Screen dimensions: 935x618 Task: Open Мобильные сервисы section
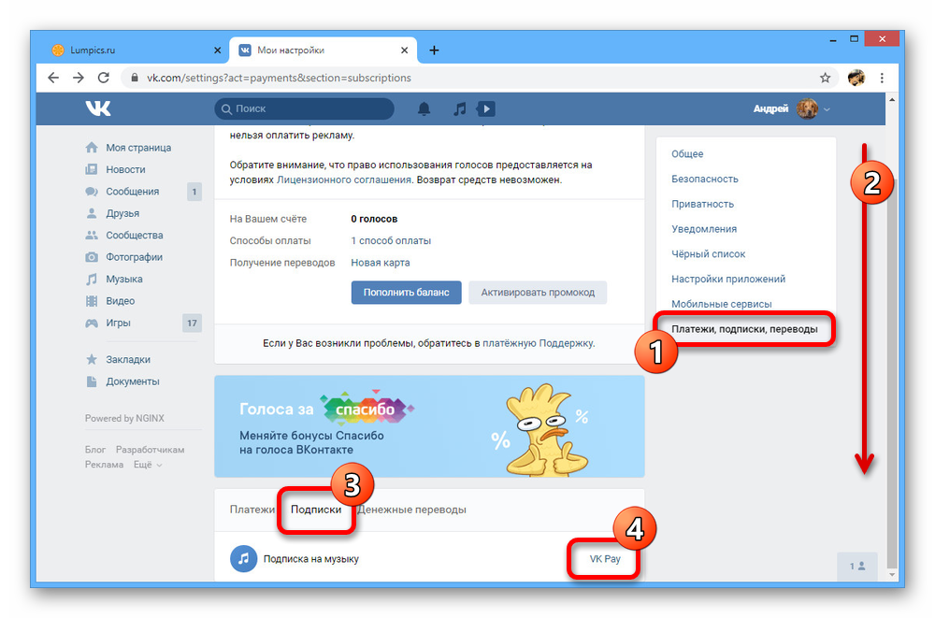tap(722, 304)
